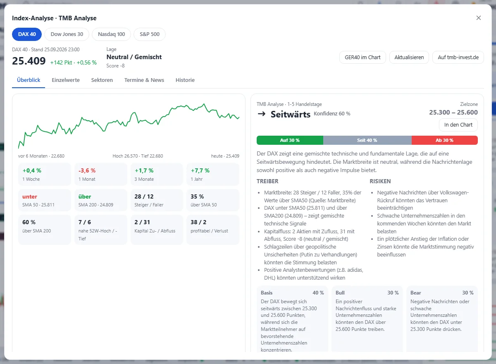
Task: Click the +142 Pkt · +0,56 % change
Action: coord(74,62)
